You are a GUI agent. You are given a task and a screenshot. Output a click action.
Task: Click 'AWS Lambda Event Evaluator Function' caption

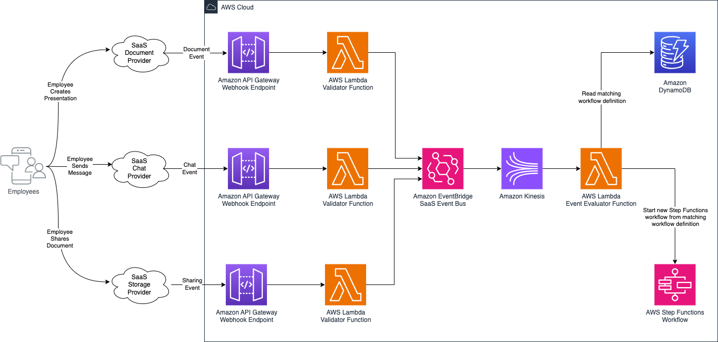(x=601, y=200)
